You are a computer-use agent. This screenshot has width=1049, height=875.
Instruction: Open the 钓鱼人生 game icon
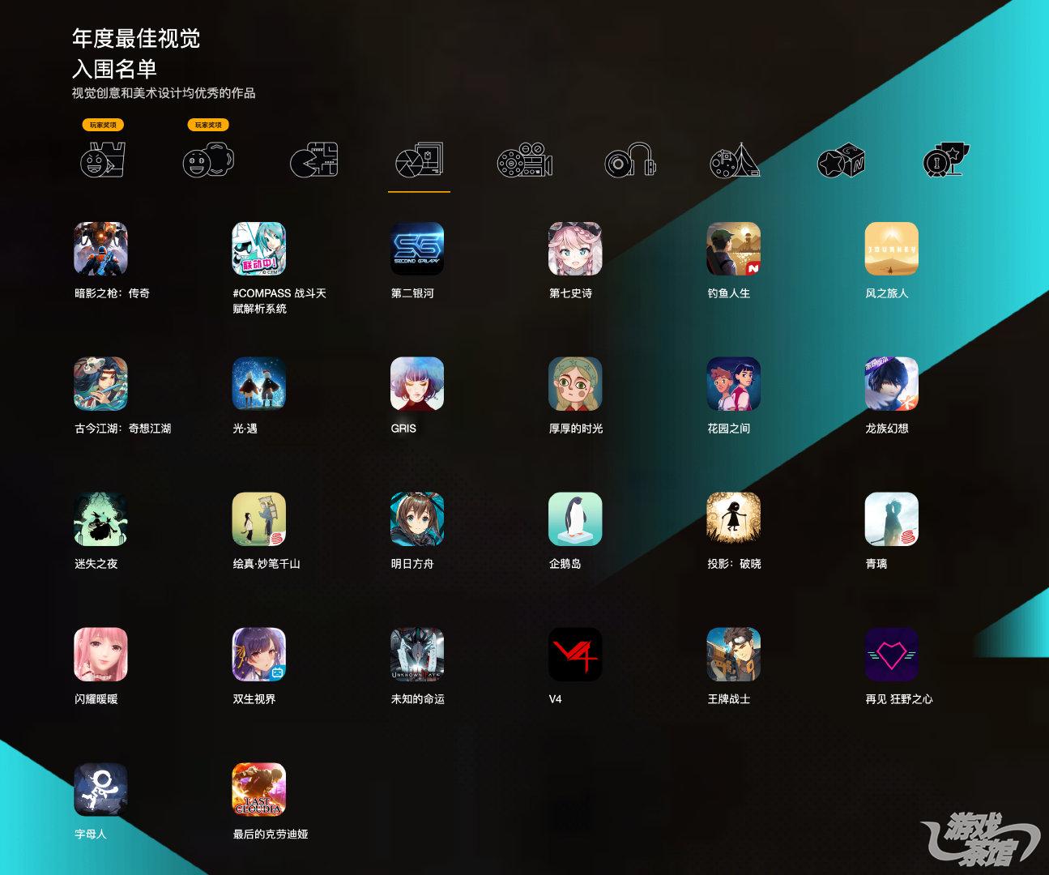[734, 249]
